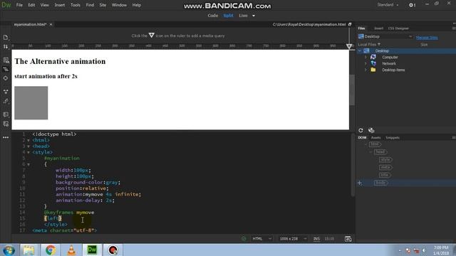Open the Tools menu
This screenshot has width=456, height=256.
[76, 5]
